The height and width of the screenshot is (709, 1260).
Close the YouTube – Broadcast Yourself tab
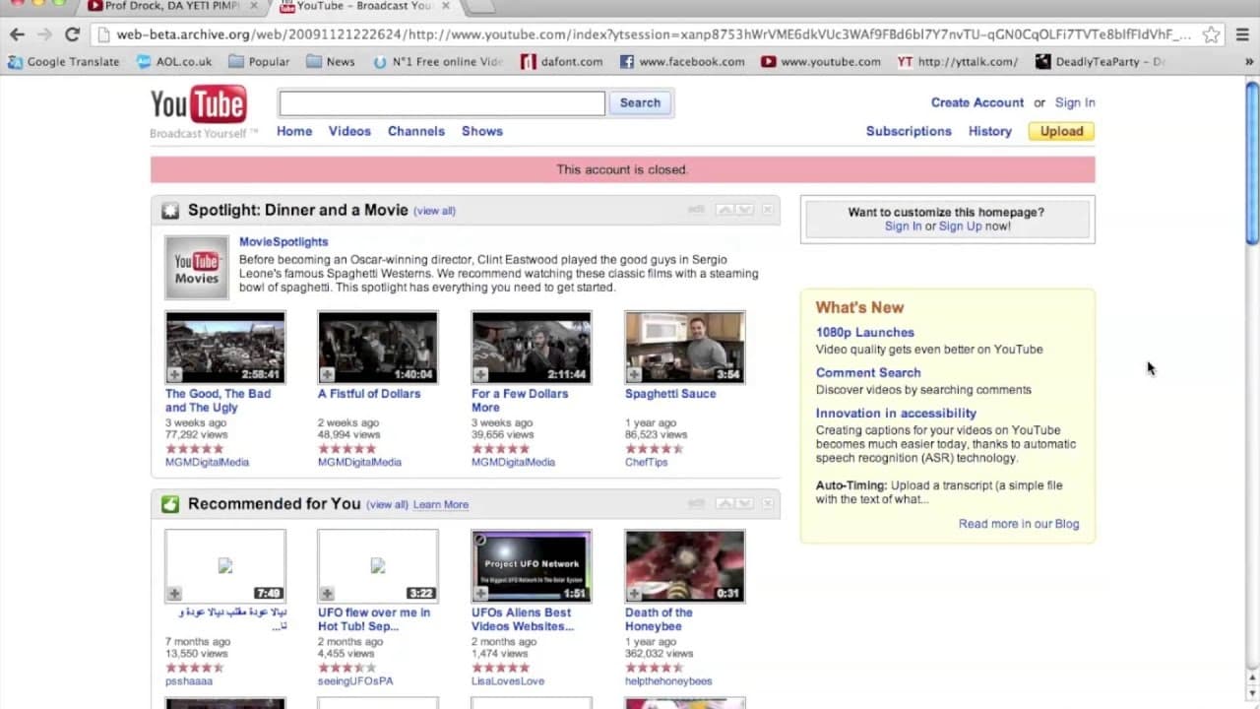pos(444,6)
